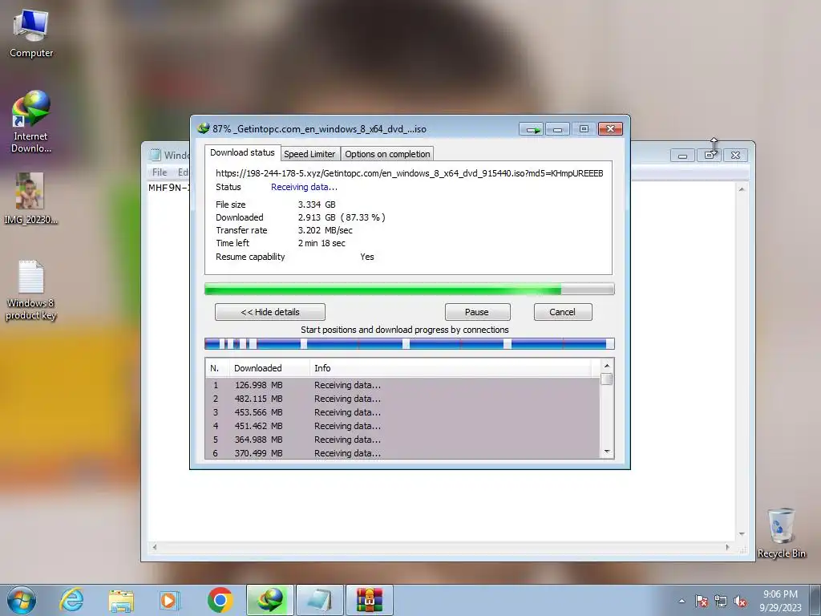This screenshot has height=616, width=821.
Task: Select connection row 3 with 453.566 MB
Action: tap(402, 412)
